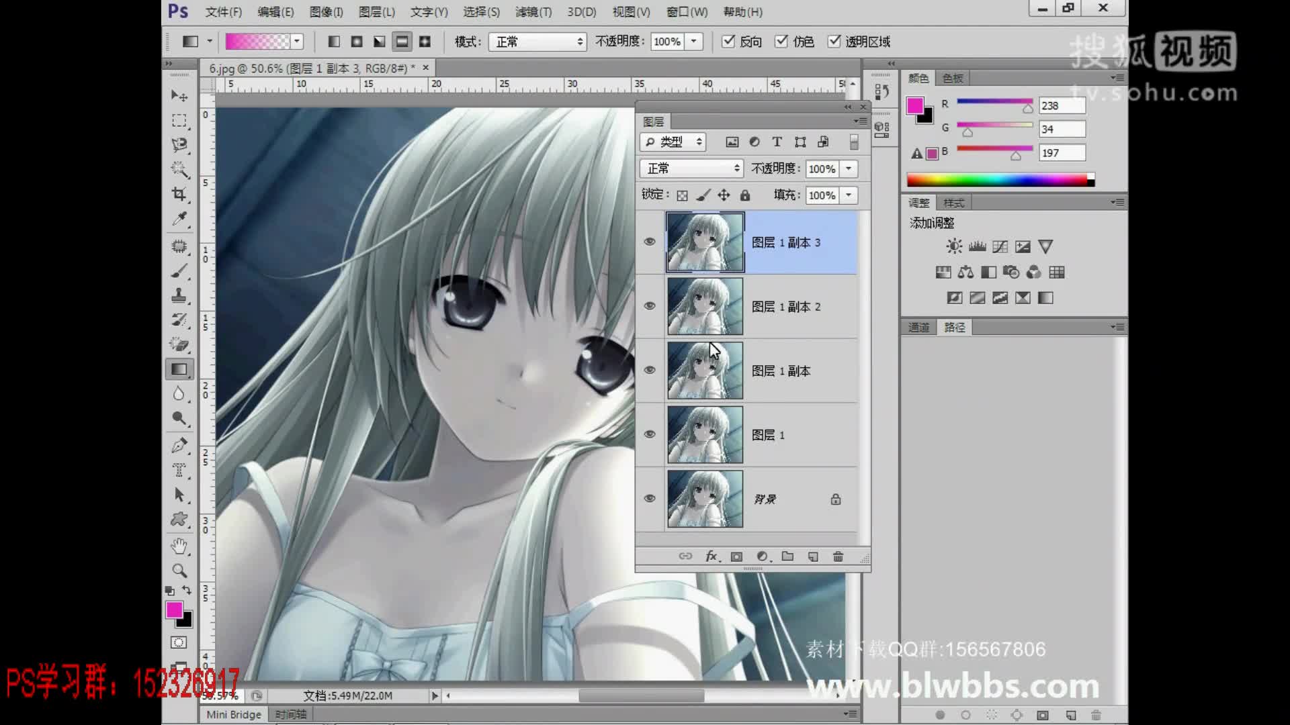The image size is (1290, 725).
Task: Open the 图像(I) menu
Action: click(x=326, y=12)
